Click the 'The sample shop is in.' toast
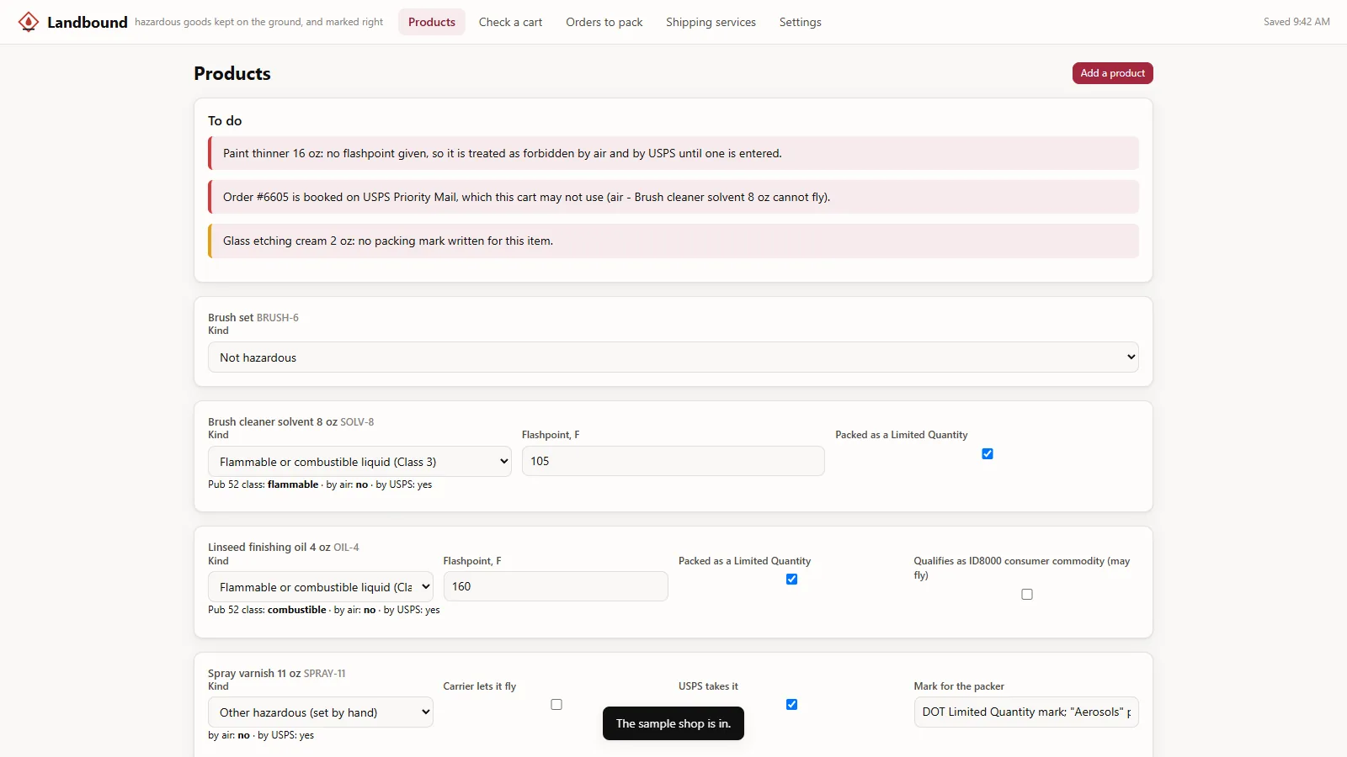Screen dimensions: 1347x757 pos(673,723)
